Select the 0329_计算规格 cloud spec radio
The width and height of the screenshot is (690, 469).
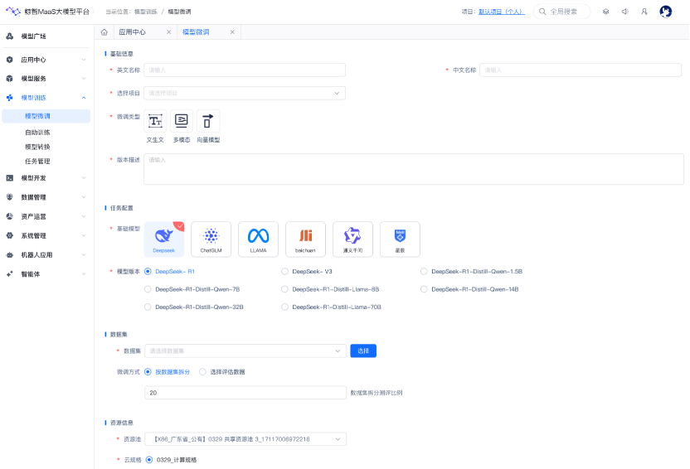point(149,460)
